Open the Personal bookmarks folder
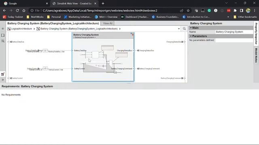The image size is (259, 145). tap(54, 17)
